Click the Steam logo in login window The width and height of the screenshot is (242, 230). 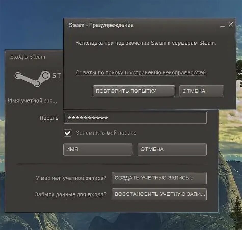[32, 79]
